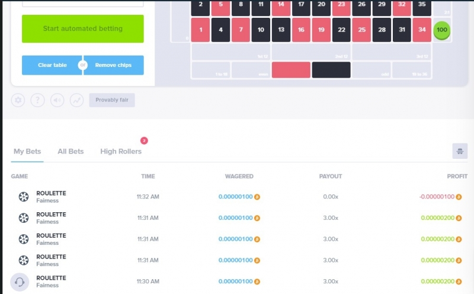The height and width of the screenshot is (294, 474).
Task: Open the Provably fair dialog
Action: (112, 100)
